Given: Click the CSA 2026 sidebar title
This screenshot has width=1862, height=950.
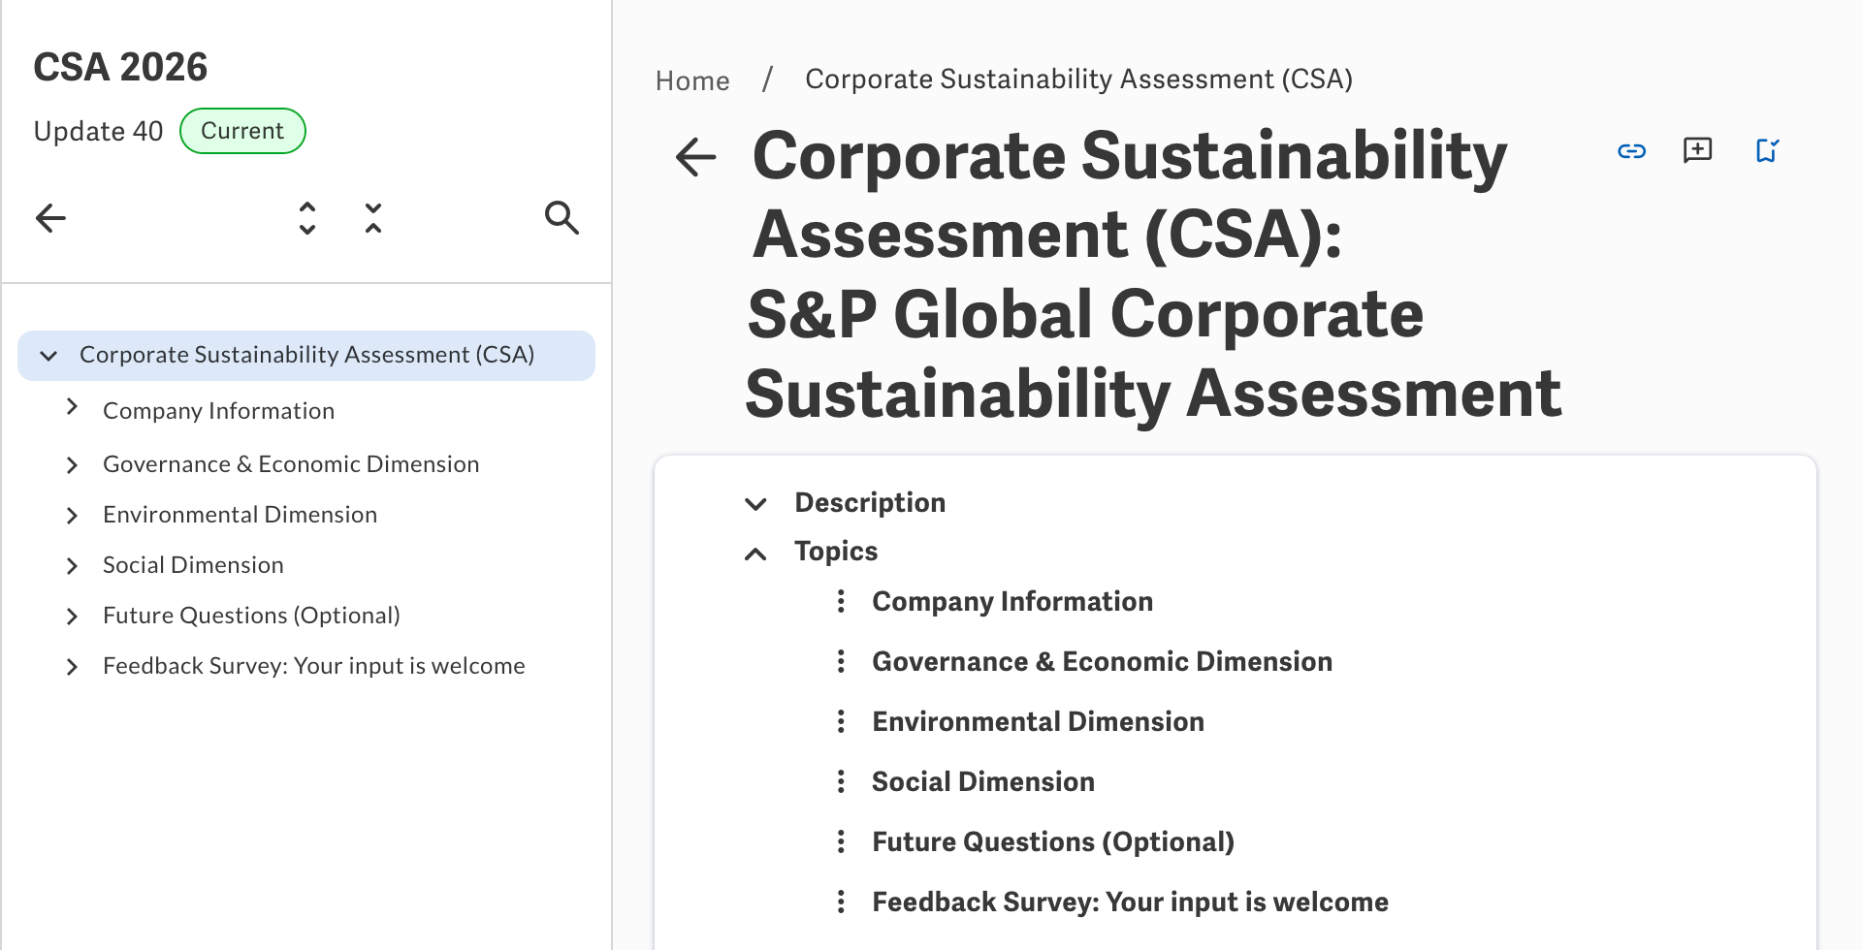Looking at the screenshot, I should pyautogui.click(x=120, y=67).
